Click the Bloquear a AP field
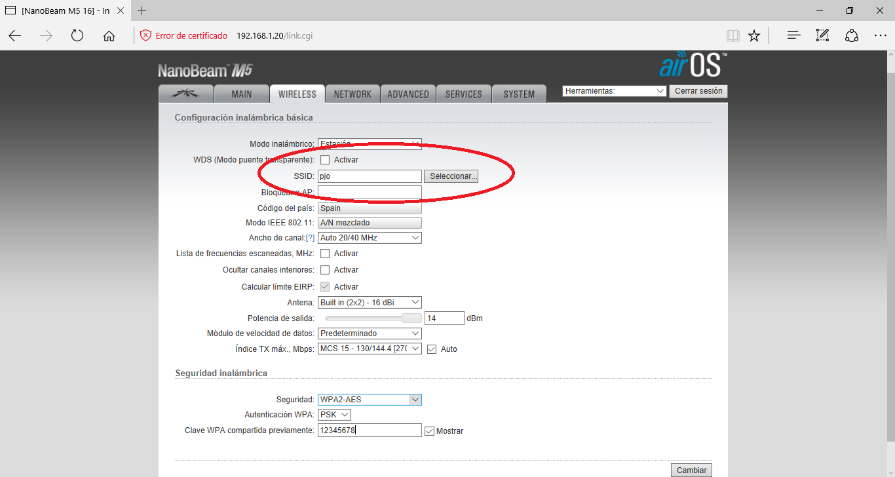The width and height of the screenshot is (895, 477). pyautogui.click(x=370, y=192)
